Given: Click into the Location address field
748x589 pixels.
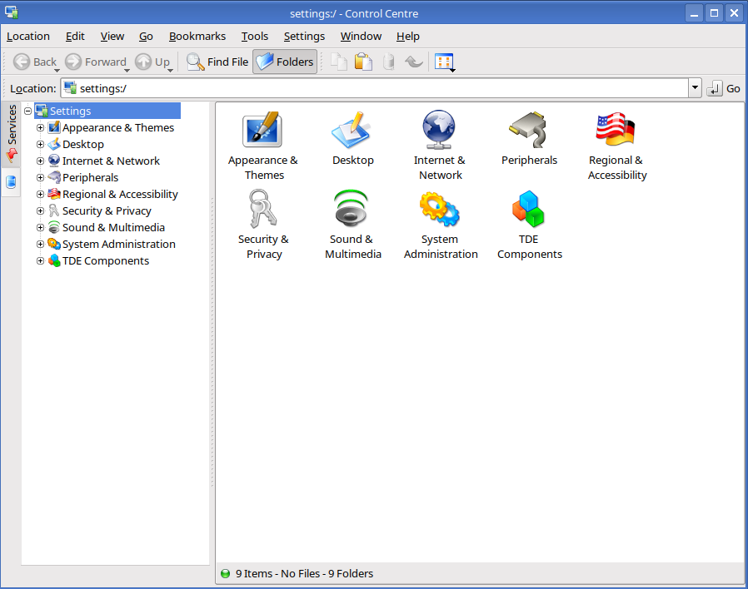Looking at the screenshot, I should click(375, 88).
